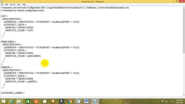
Task: Open the View menu
Action: click(x=18, y=5)
